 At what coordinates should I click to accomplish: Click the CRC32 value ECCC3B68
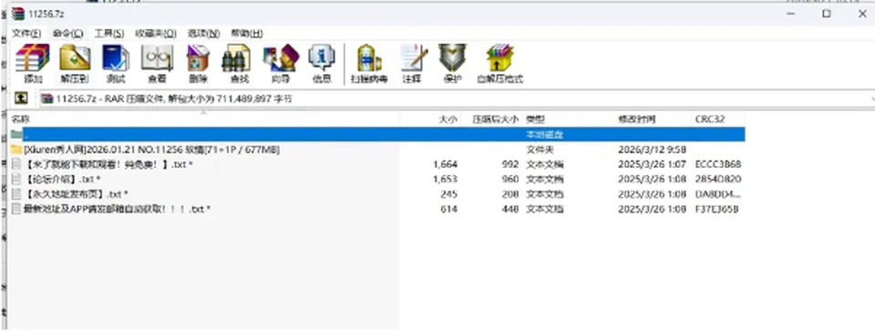718,164
